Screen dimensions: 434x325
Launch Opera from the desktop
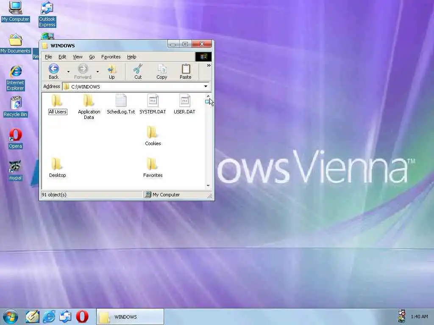[x=16, y=138]
